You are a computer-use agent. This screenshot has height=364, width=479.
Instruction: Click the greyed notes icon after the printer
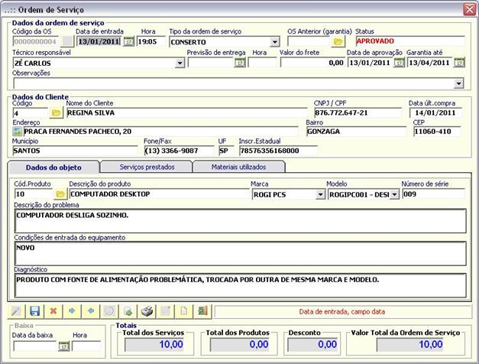coord(165,311)
